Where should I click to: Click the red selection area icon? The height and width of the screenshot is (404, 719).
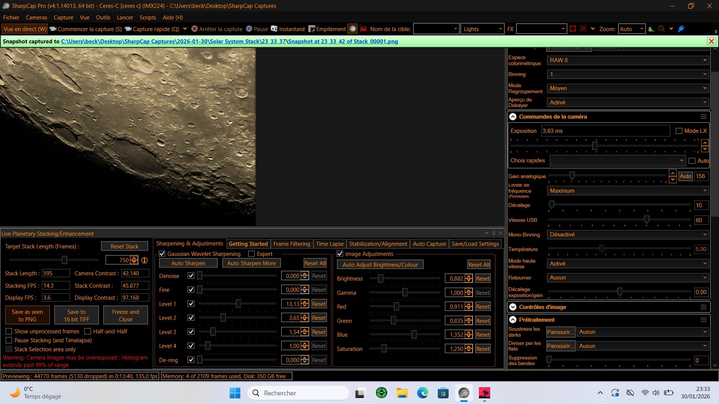click(573, 29)
